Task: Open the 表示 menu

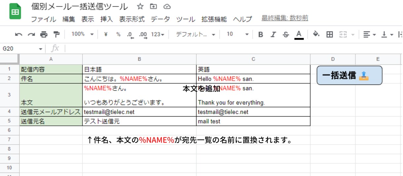Action: coord(88,19)
